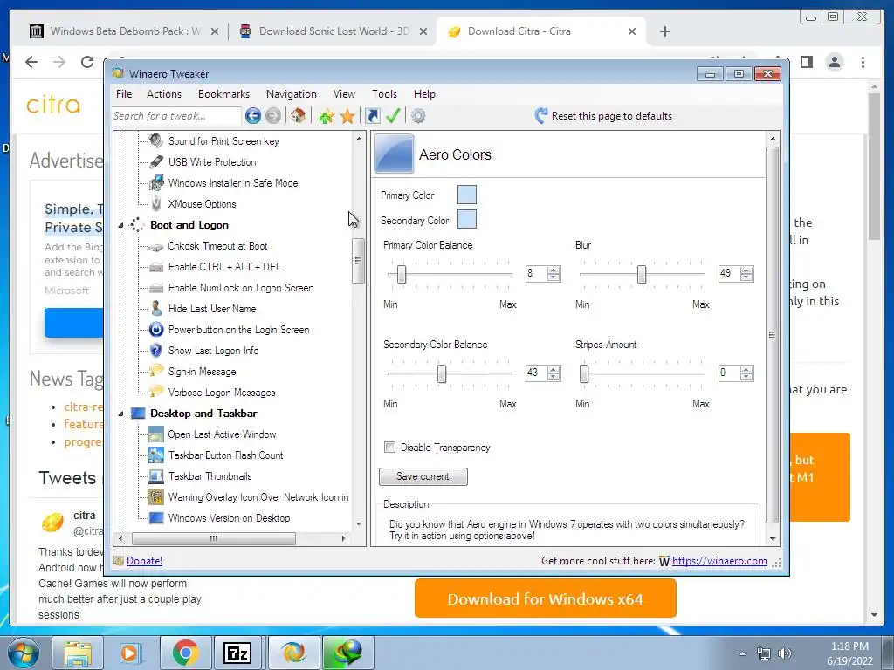Open the Sign-in Message tweak
The width and height of the screenshot is (894, 670).
click(x=202, y=372)
